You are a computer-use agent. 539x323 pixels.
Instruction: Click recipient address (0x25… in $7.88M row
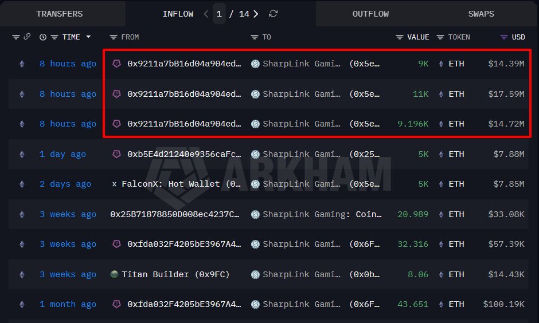click(x=364, y=154)
